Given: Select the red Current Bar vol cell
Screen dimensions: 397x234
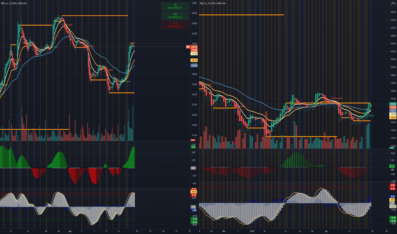Looking at the screenshot, I should pyautogui.click(x=175, y=25).
